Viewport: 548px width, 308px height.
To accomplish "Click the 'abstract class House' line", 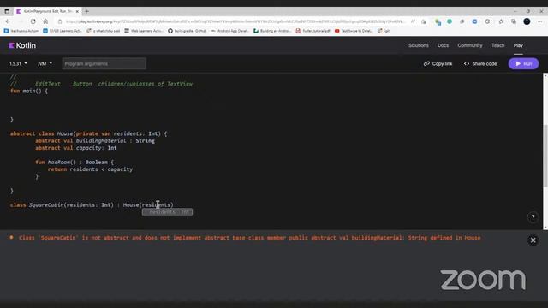I will coord(88,133).
